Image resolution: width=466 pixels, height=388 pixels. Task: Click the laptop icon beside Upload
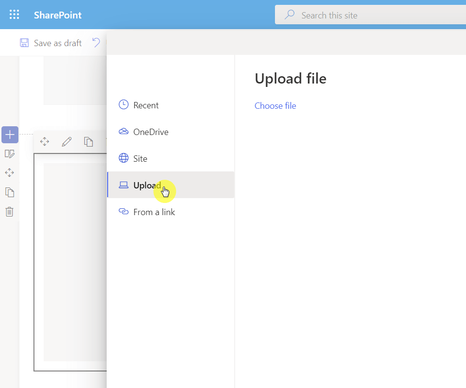[x=124, y=185]
